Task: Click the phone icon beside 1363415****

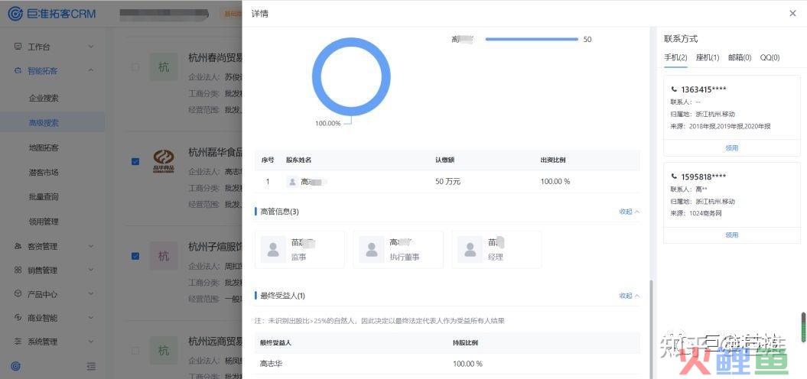Action: (x=674, y=89)
